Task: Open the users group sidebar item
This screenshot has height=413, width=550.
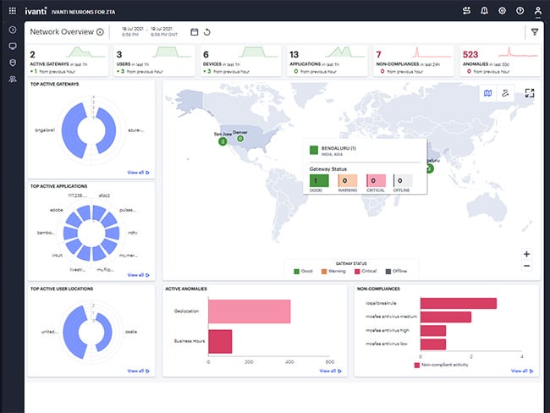Action: (x=13, y=79)
